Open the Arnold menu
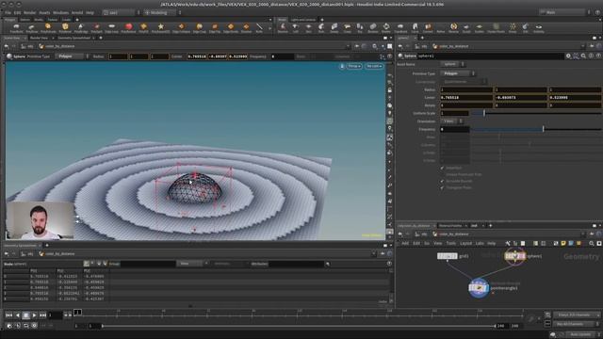The width and height of the screenshot is (603, 339). pyautogui.click(x=77, y=12)
